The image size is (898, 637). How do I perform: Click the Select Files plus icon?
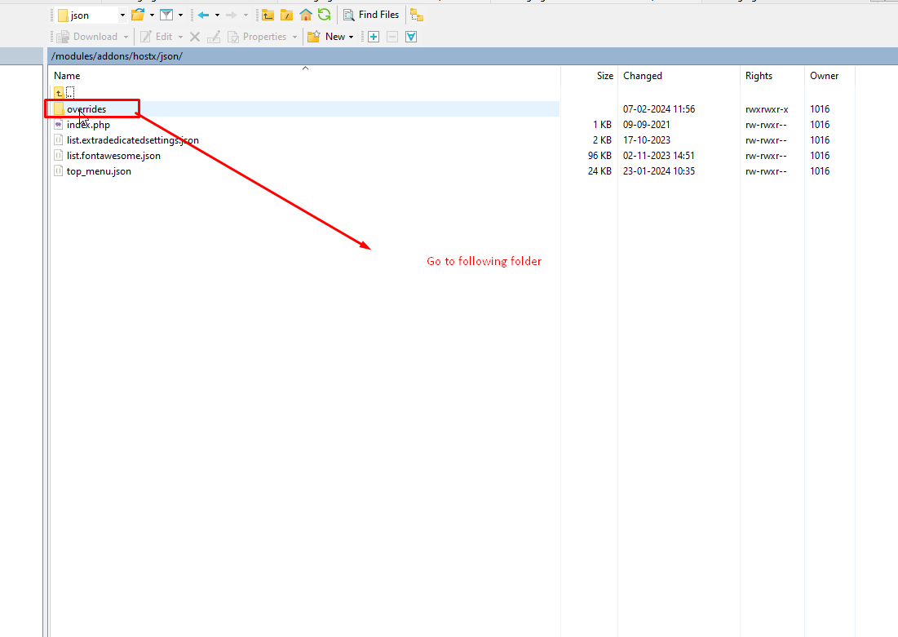pos(374,37)
